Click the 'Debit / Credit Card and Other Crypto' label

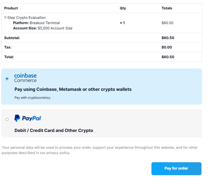54,131
